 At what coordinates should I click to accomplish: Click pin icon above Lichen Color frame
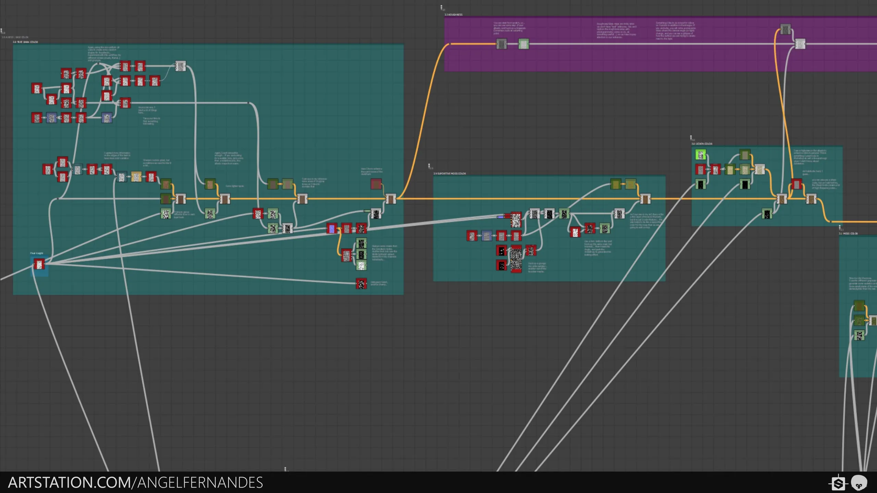pos(692,138)
